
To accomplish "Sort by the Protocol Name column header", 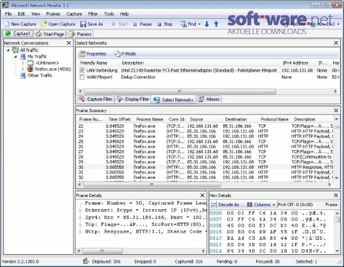I will [x=274, y=119].
